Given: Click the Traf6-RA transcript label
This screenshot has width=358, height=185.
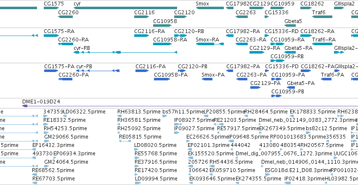Looking at the screenshot, I should coord(324,39).
